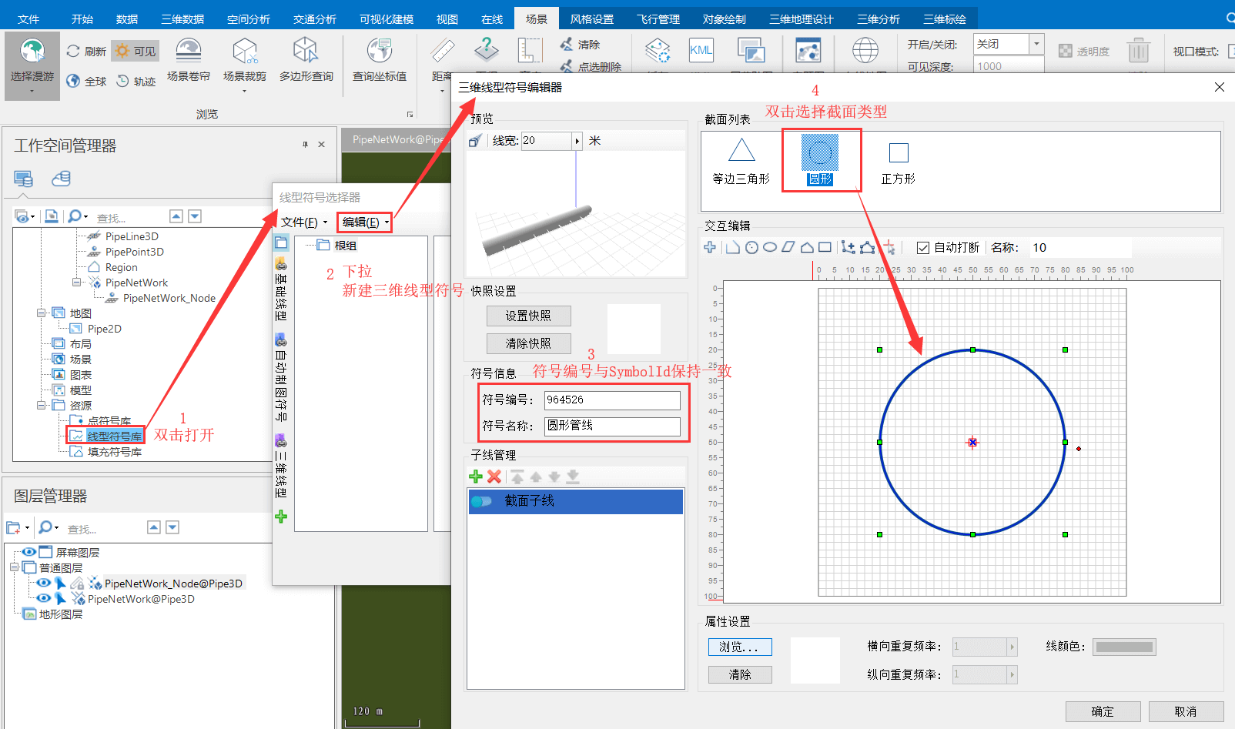Open the 编辑(E) dropdown menu
1235x729 pixels.
click(365, 222)
